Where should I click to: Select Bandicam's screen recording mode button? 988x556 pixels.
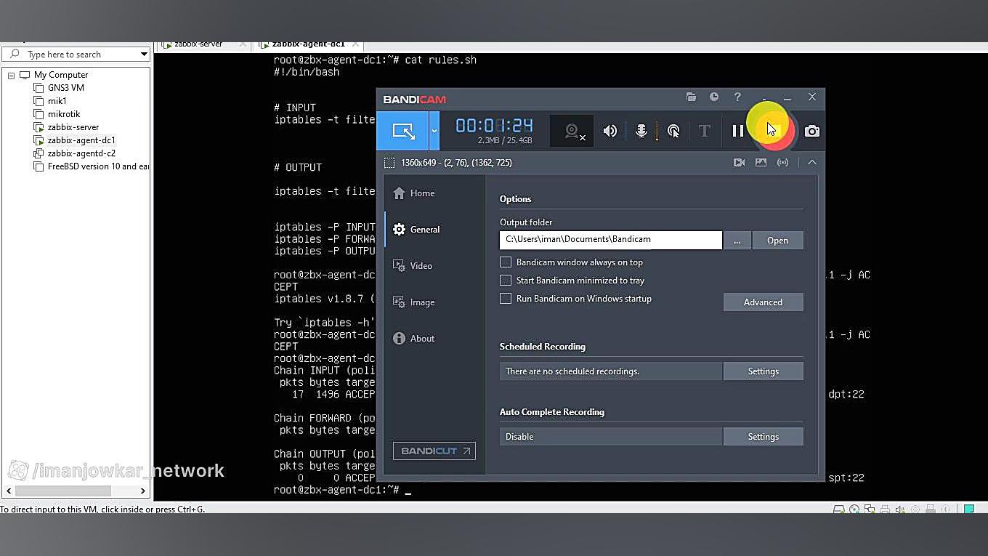403,131
